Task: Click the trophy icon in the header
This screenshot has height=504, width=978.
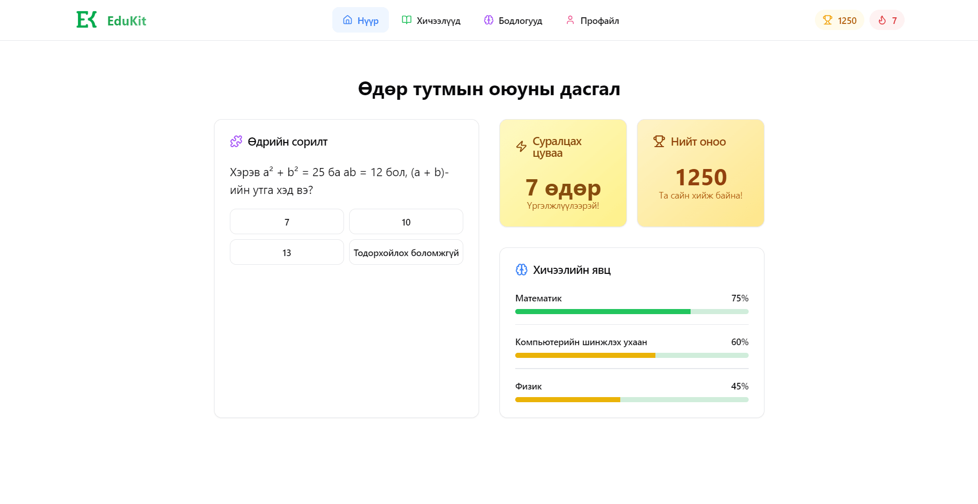Action: click(x=828, y=20)
